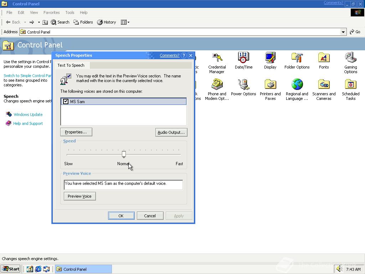Click the first quick launch notepad icon
Image resolution: width=365 pixels, height=274 pixels.
(x=30, y=269)
